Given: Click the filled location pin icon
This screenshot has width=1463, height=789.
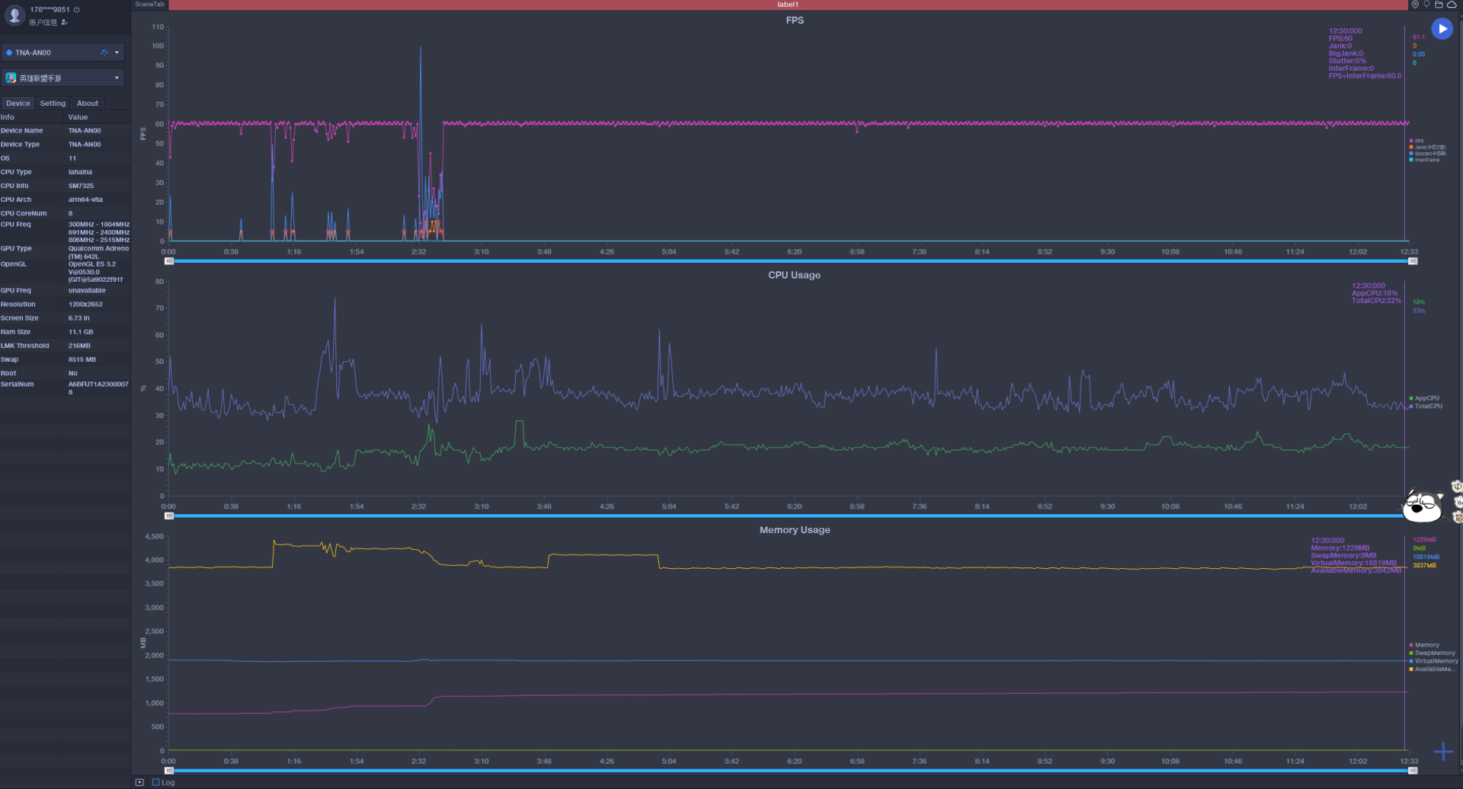Looking at the screenshot, I should 1415,5.
